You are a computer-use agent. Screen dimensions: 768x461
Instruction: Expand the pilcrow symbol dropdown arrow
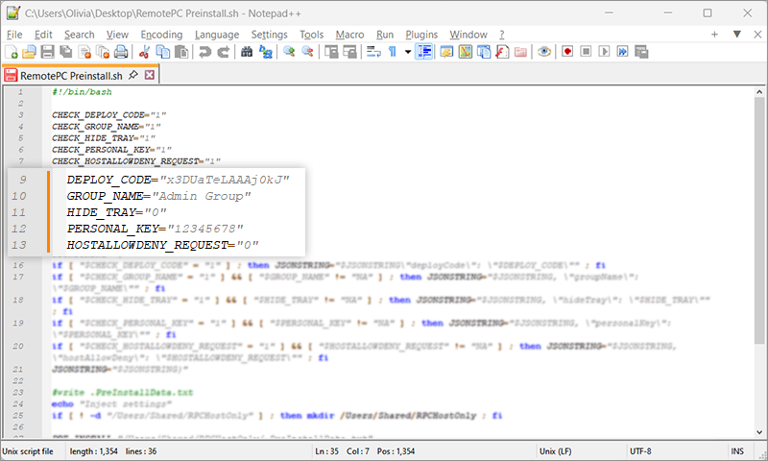(408, 52)
